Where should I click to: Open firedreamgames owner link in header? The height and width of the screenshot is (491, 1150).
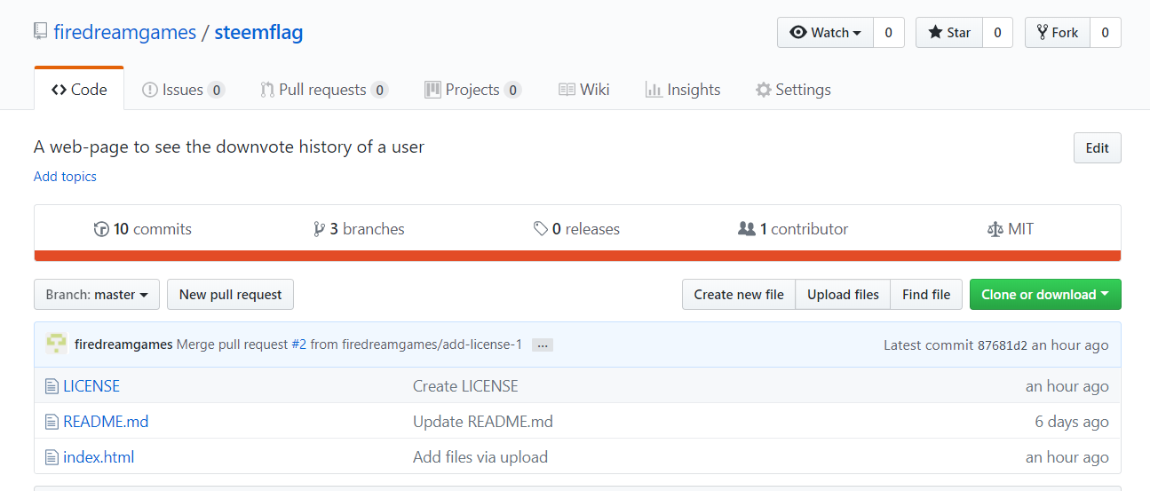(x=125, y=33)
